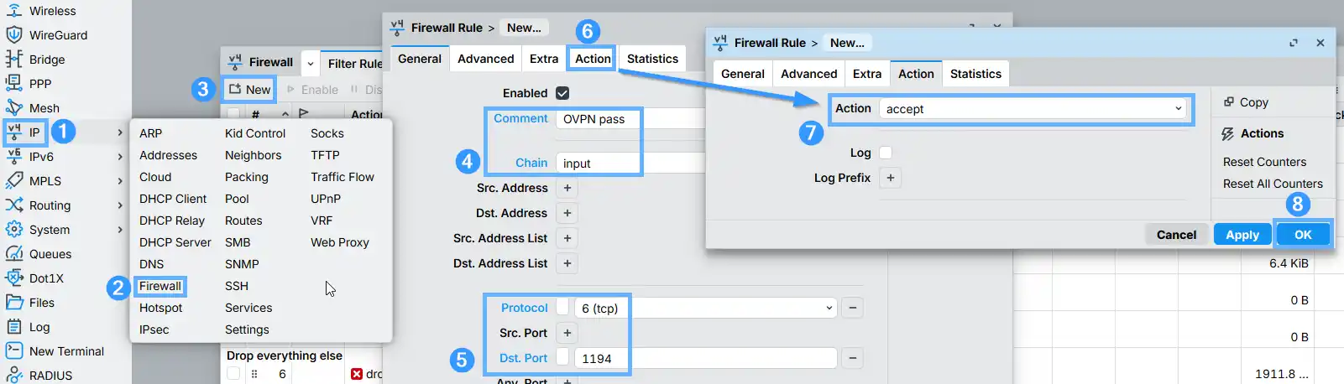Select the MPLS sidebar icon
The width and height of the screenshot is (1344, 384).
14,181
